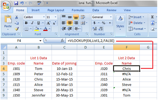Open the font color dropdown arrow
158x100 pixels.
point(50,29)
